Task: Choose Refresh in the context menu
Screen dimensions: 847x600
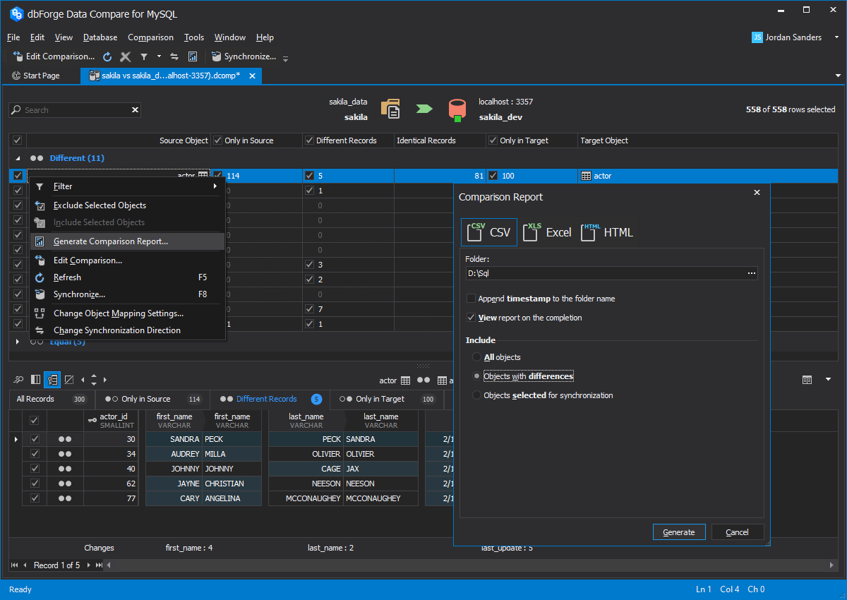Action: (x=127, y=277)
